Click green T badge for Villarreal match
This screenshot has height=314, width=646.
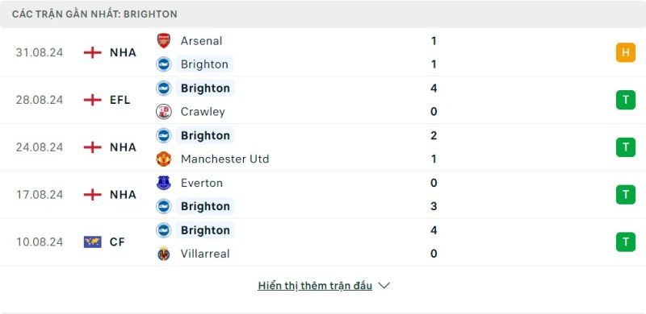click(x=625, y=242)
